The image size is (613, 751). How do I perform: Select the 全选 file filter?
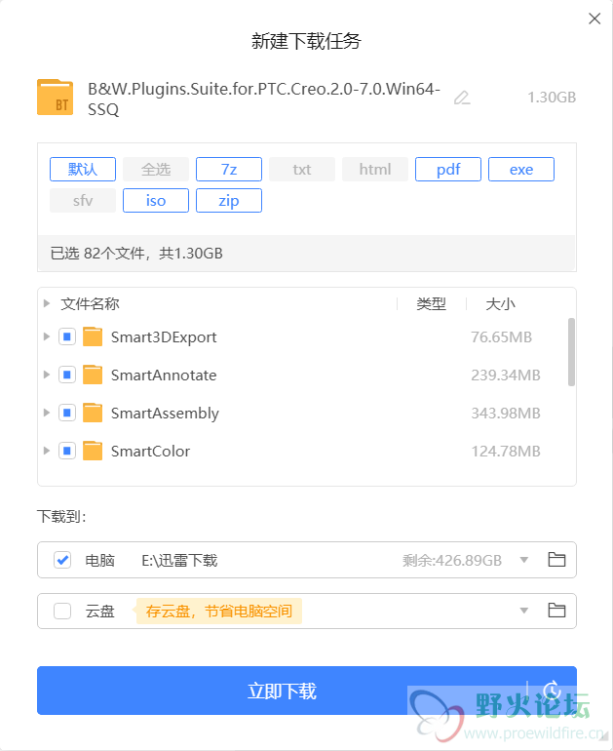[x=156, y=169]
